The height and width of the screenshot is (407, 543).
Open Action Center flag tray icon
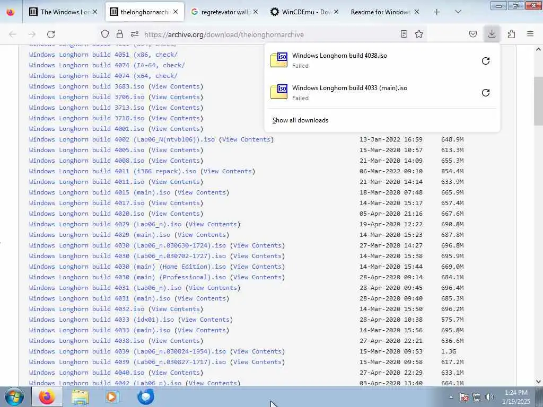click(x=464, y=397)
